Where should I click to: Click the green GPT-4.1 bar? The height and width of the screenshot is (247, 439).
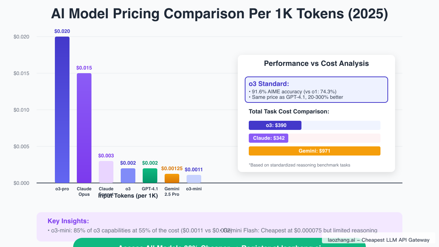coord(150,176)
